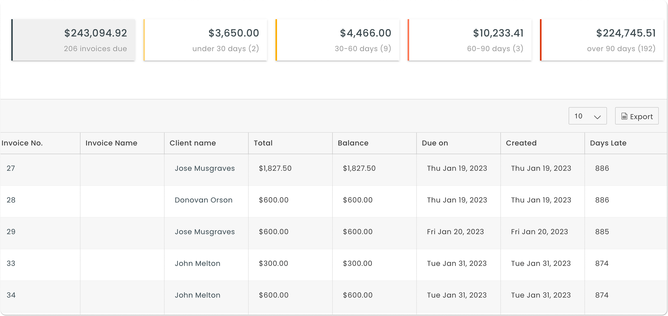Open invoice 33 for John Melton

(x=11, y=263)
